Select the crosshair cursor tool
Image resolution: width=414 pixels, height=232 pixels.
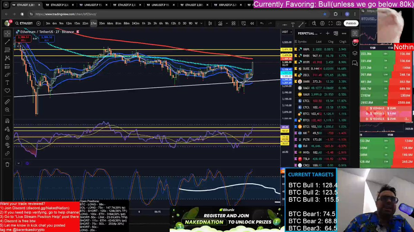(7, 33)
